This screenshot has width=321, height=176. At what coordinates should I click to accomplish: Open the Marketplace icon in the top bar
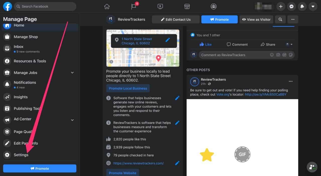(187, 7)
